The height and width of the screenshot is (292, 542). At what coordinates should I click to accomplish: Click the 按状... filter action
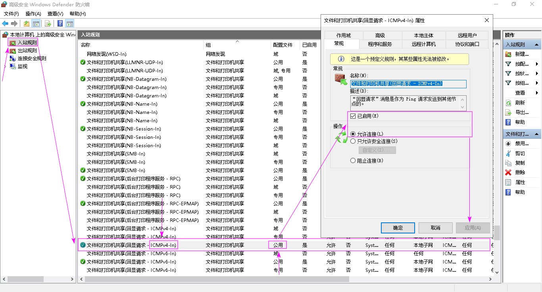522,74
